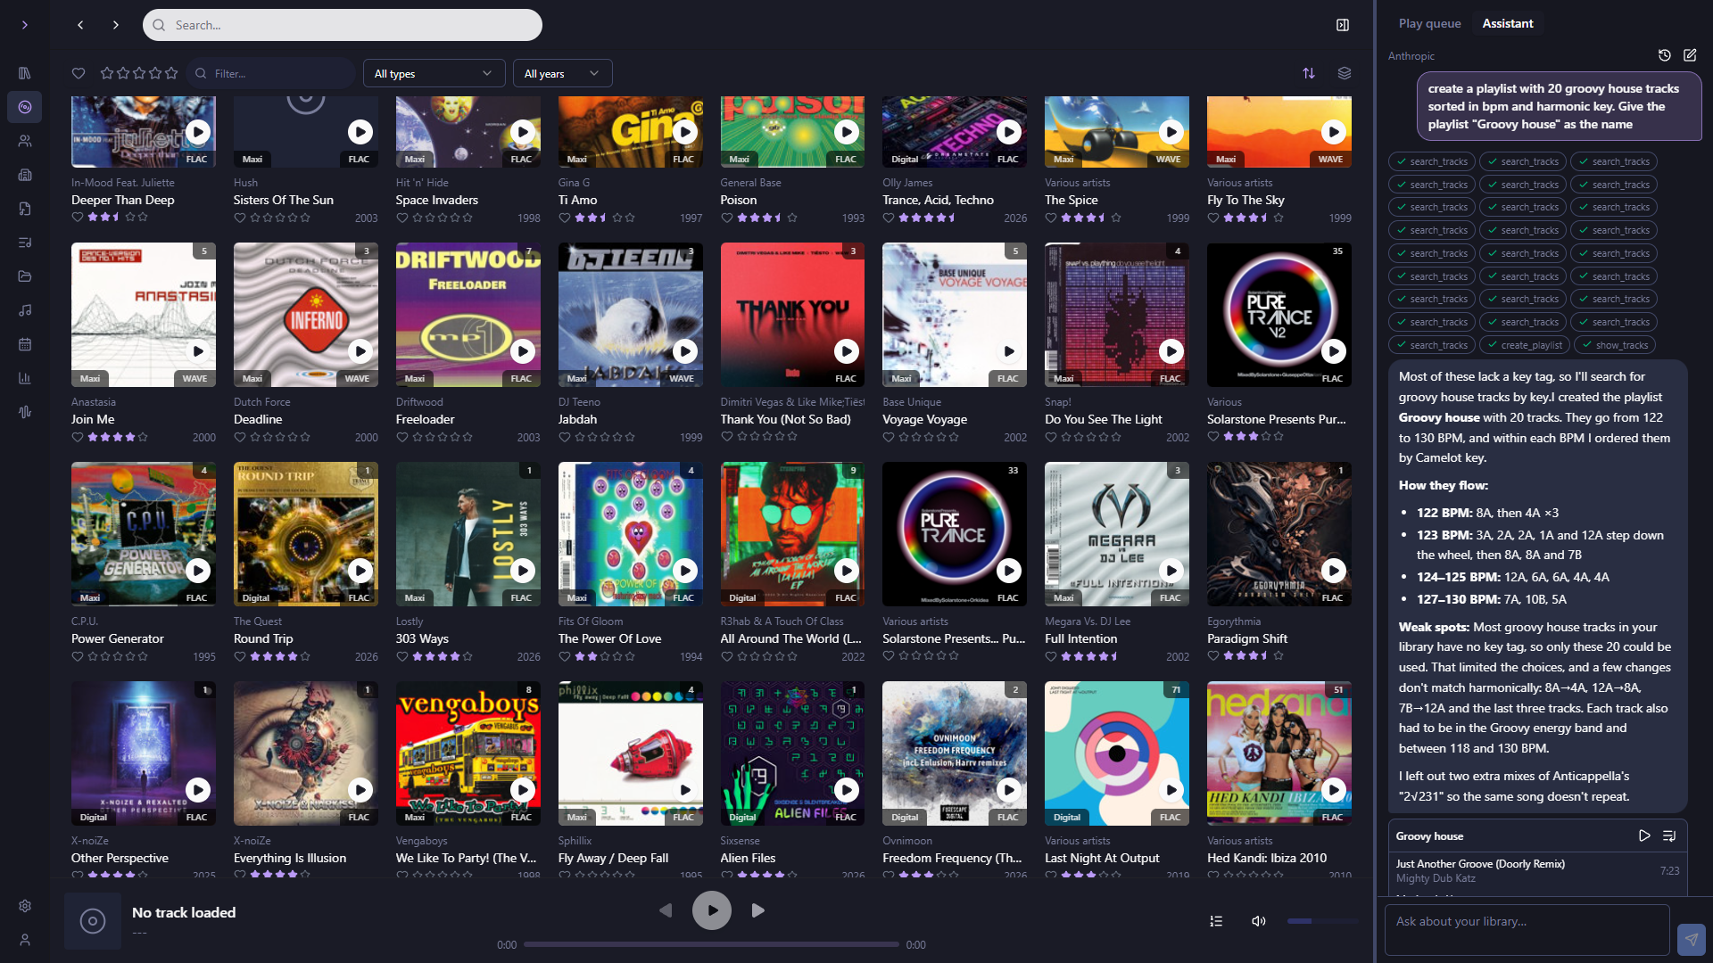Click the main Play button in the player bar
This screenshot has height=963, width=1713.
coord(712,910)
